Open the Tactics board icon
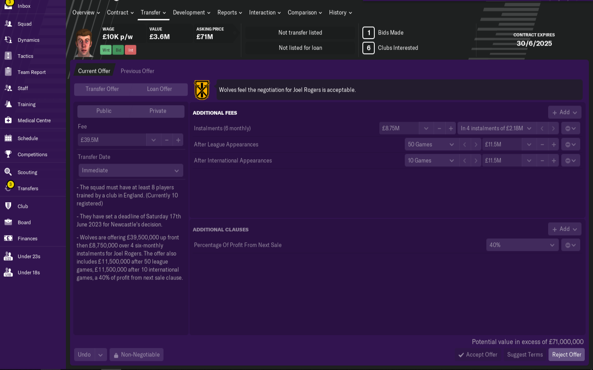 tap(8, 56)
